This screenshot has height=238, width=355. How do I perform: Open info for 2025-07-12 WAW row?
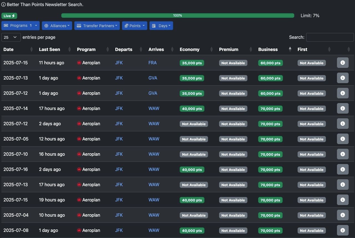343,124
